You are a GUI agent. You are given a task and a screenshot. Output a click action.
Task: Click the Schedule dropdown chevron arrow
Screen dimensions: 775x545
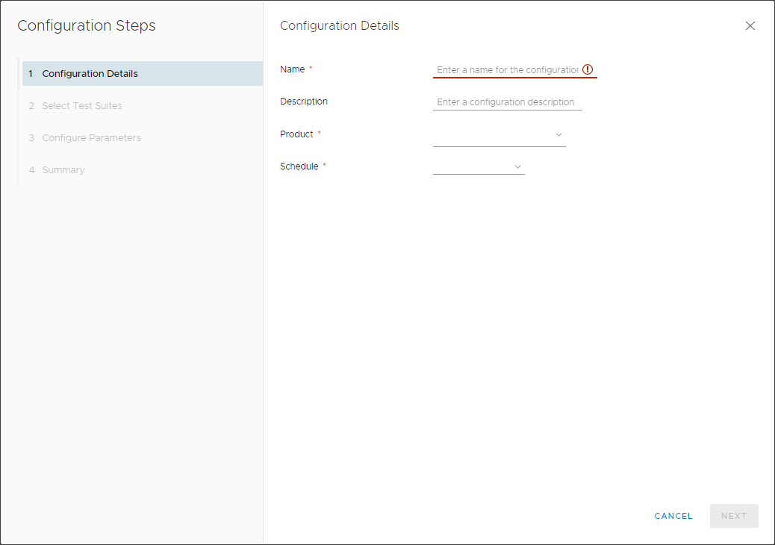point(517,166)
